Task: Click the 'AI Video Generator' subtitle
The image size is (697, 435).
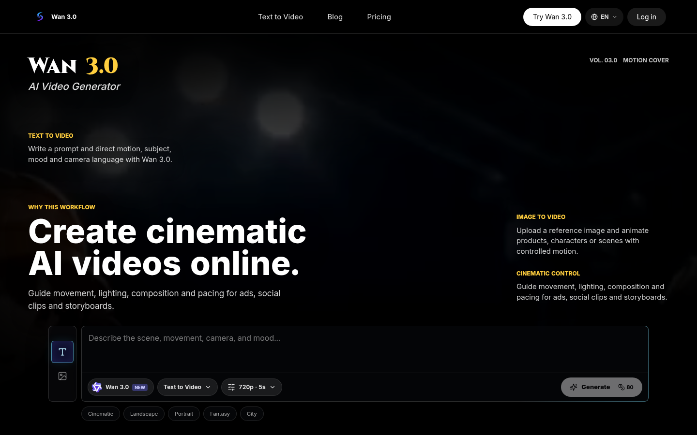Action: click(74, 87)
